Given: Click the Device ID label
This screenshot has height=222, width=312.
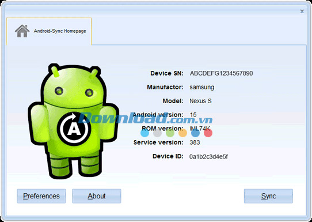Looking at the screenshot, I should [x=168, y=156].
